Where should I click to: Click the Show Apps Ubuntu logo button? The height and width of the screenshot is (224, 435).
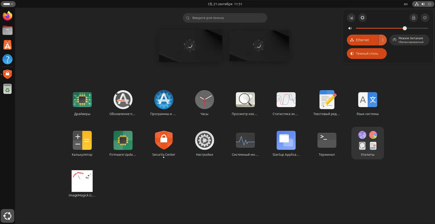[8, 216]
